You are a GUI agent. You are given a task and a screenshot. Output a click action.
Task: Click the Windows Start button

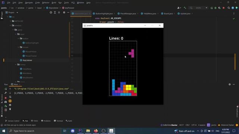pyautogui.click(x=4, y=131)
